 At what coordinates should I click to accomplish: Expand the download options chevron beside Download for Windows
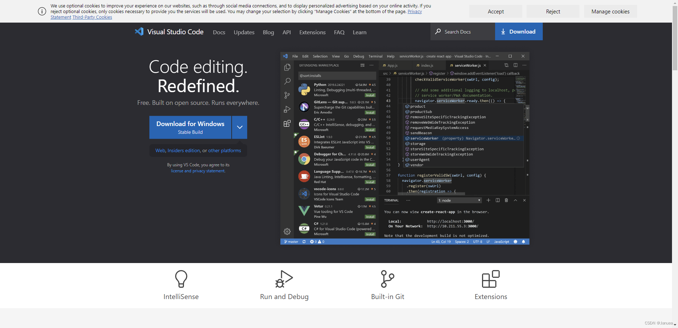[240, 127]
